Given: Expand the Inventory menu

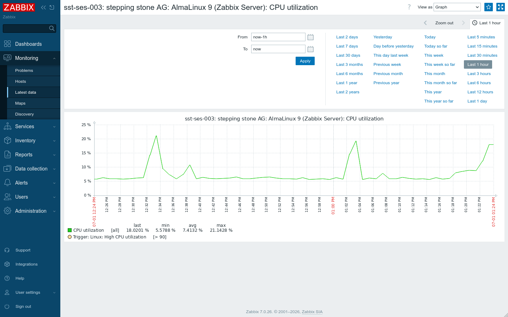Looking at the screenshot, I should (54, 141).
